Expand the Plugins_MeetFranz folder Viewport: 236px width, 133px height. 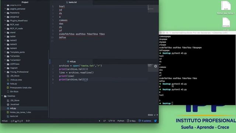tap(19, 21)
